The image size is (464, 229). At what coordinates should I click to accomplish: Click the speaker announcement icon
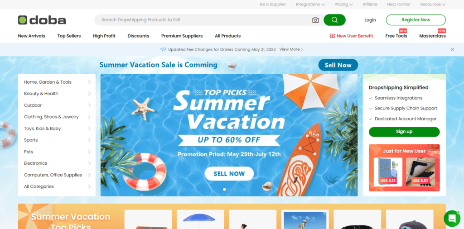click(163, 49)
